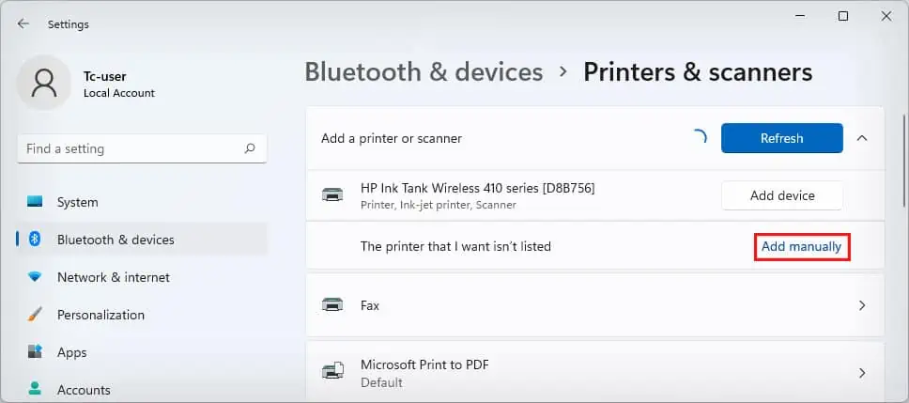The height and width of the screenshot is (403, 909).
Task: Click Add device for HP printer
Action: coord(781,195)
